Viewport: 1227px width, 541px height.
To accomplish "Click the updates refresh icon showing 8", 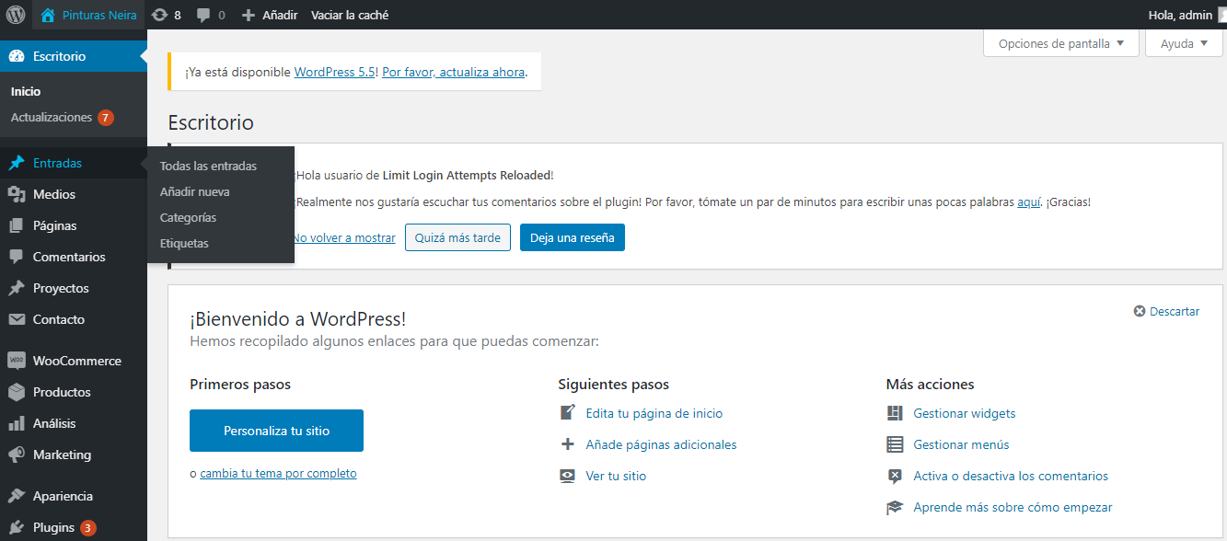I will pyautogui.click(x=160, y=15).
